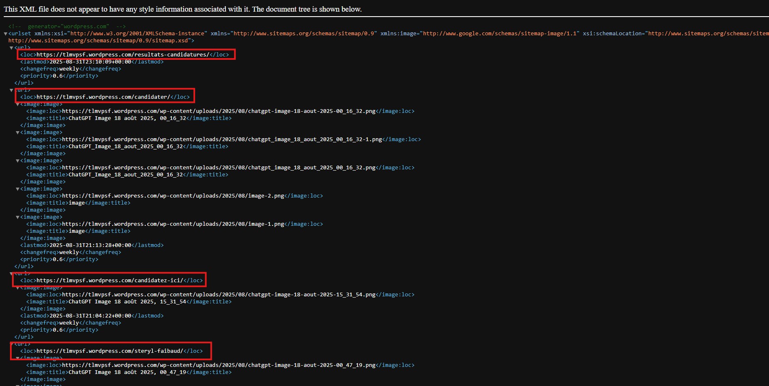Click image title ChatGPT Image 00_47_19

coord(127,372)
